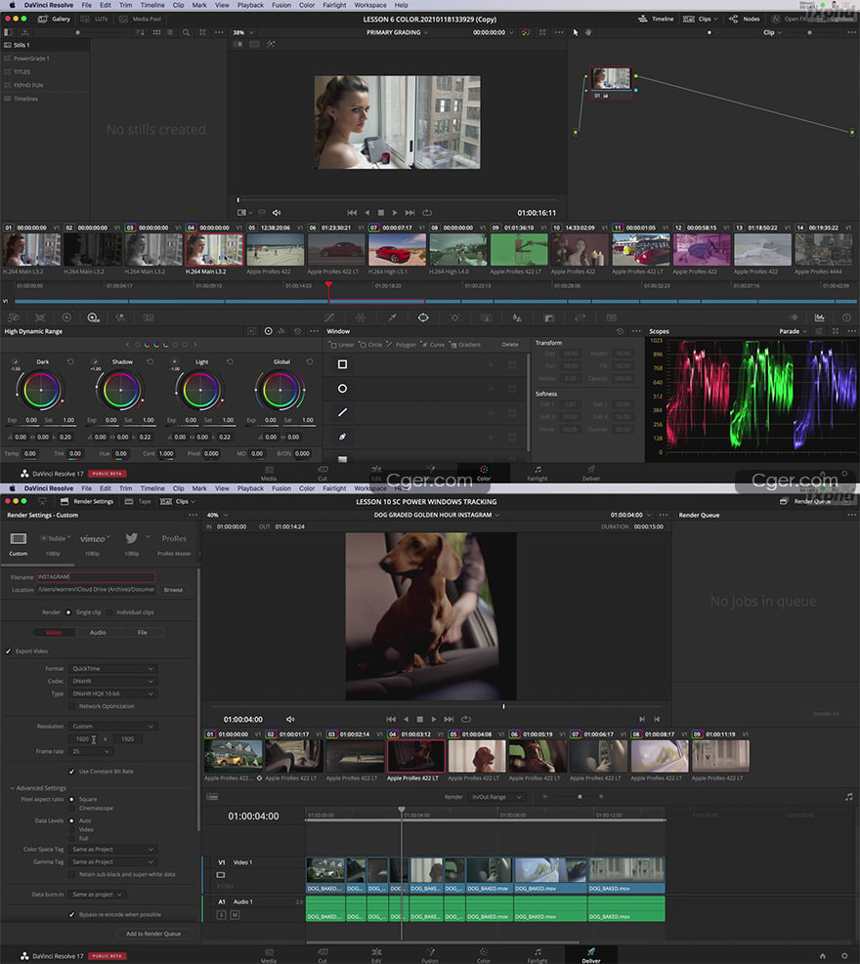The height and width of the screenshot is (964, 860).
Task: Select the Circle window shape icon
Action: [342, 388]
